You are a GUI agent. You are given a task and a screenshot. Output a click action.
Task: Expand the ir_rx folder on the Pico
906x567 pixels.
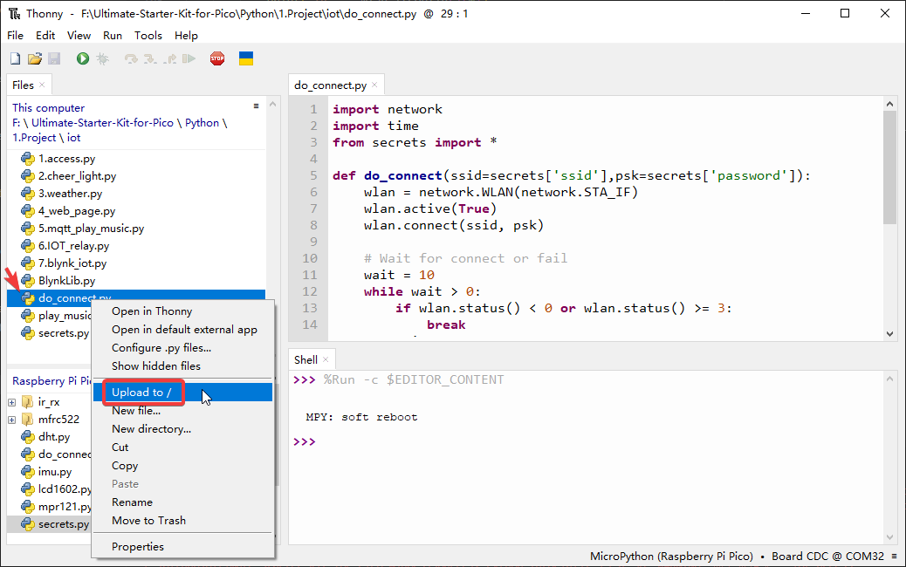click(x=11, y=402)
